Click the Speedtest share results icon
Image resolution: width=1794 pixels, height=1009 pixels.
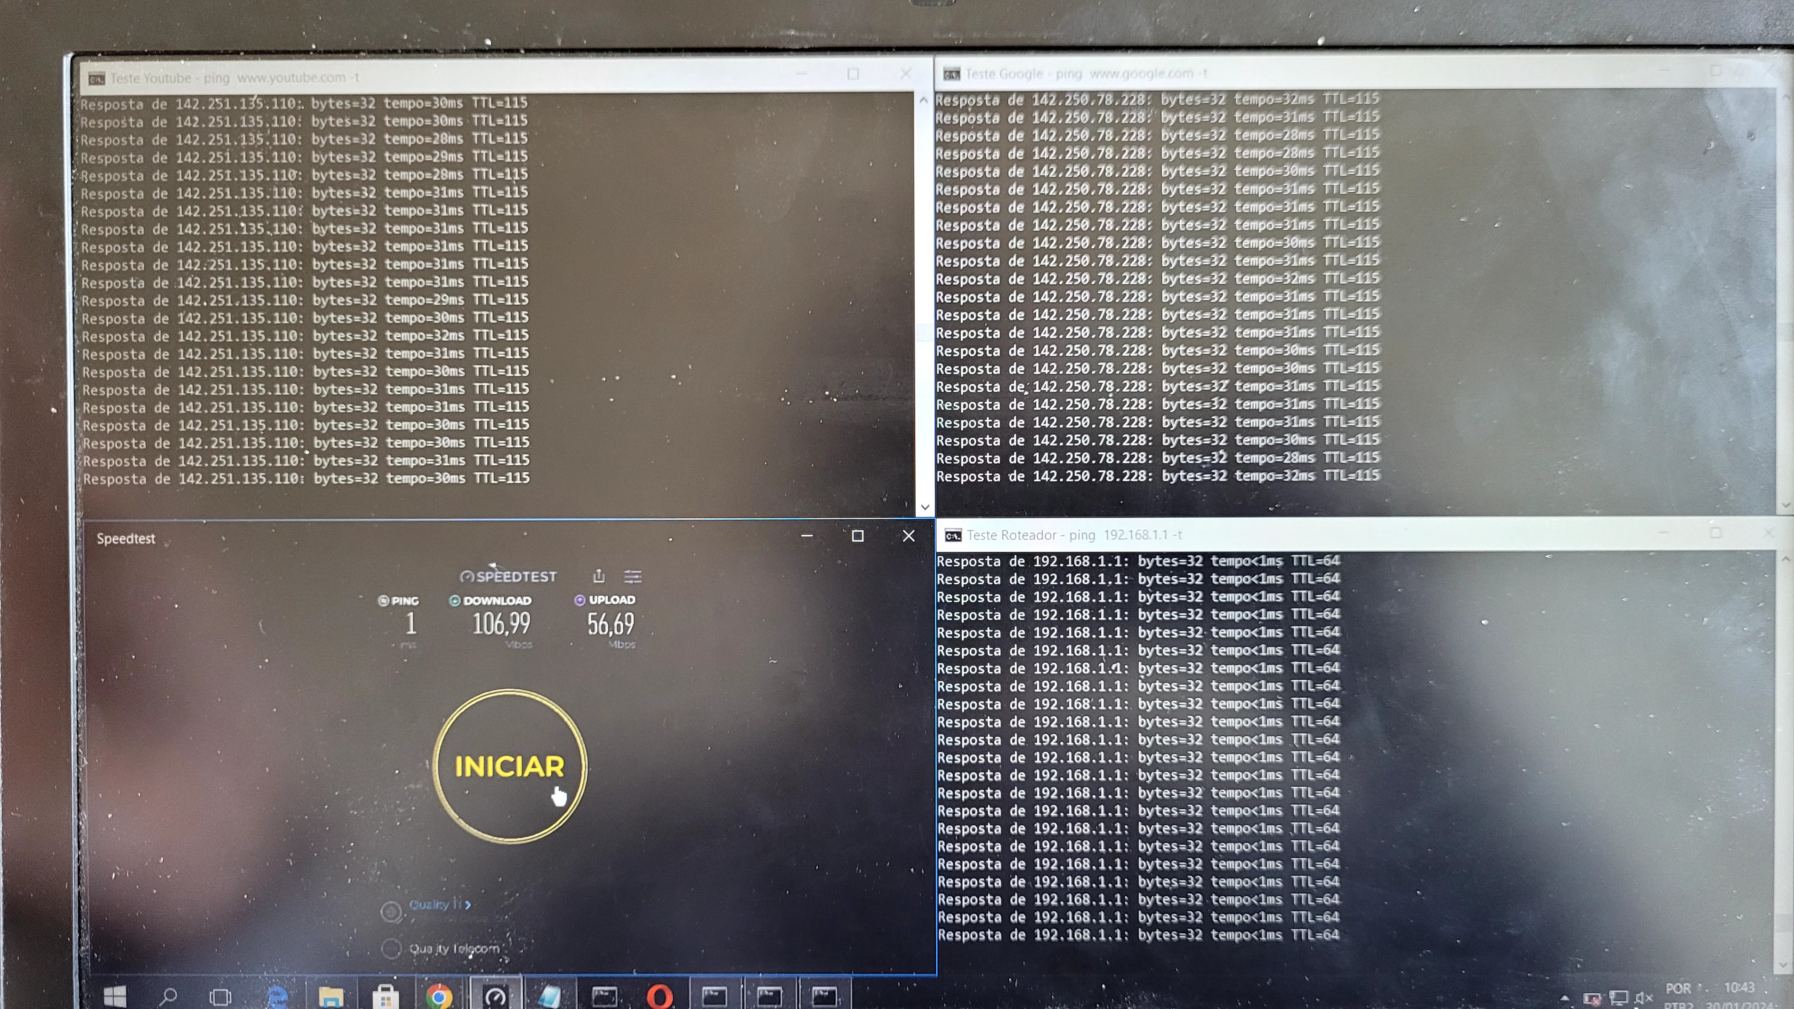coord(599,576)
